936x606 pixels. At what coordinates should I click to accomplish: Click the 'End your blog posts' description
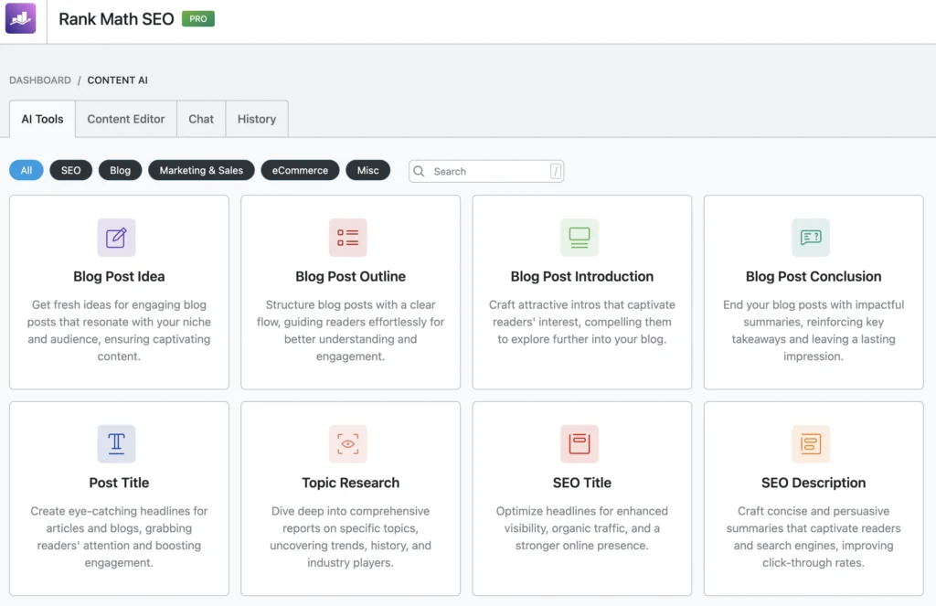point(814,330)
